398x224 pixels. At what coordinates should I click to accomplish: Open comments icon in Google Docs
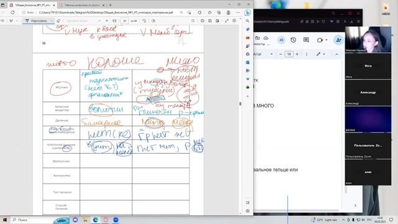306,40
